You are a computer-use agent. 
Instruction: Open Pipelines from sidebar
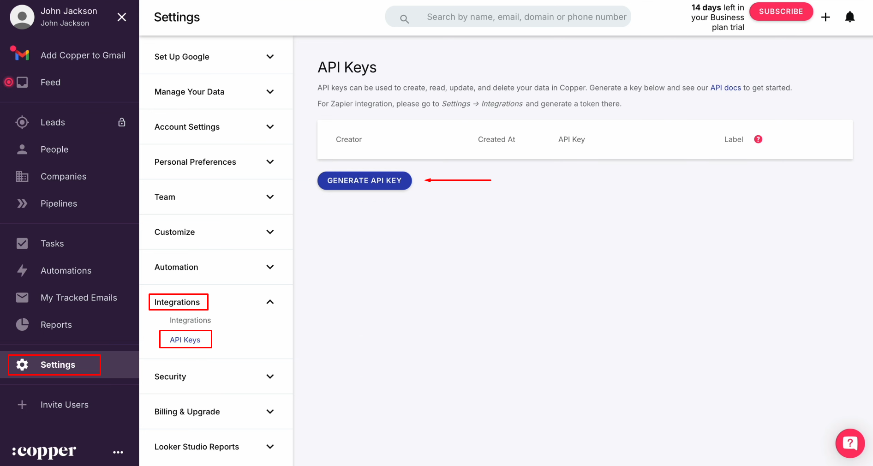pyautogui.click(x=59, y=203)
